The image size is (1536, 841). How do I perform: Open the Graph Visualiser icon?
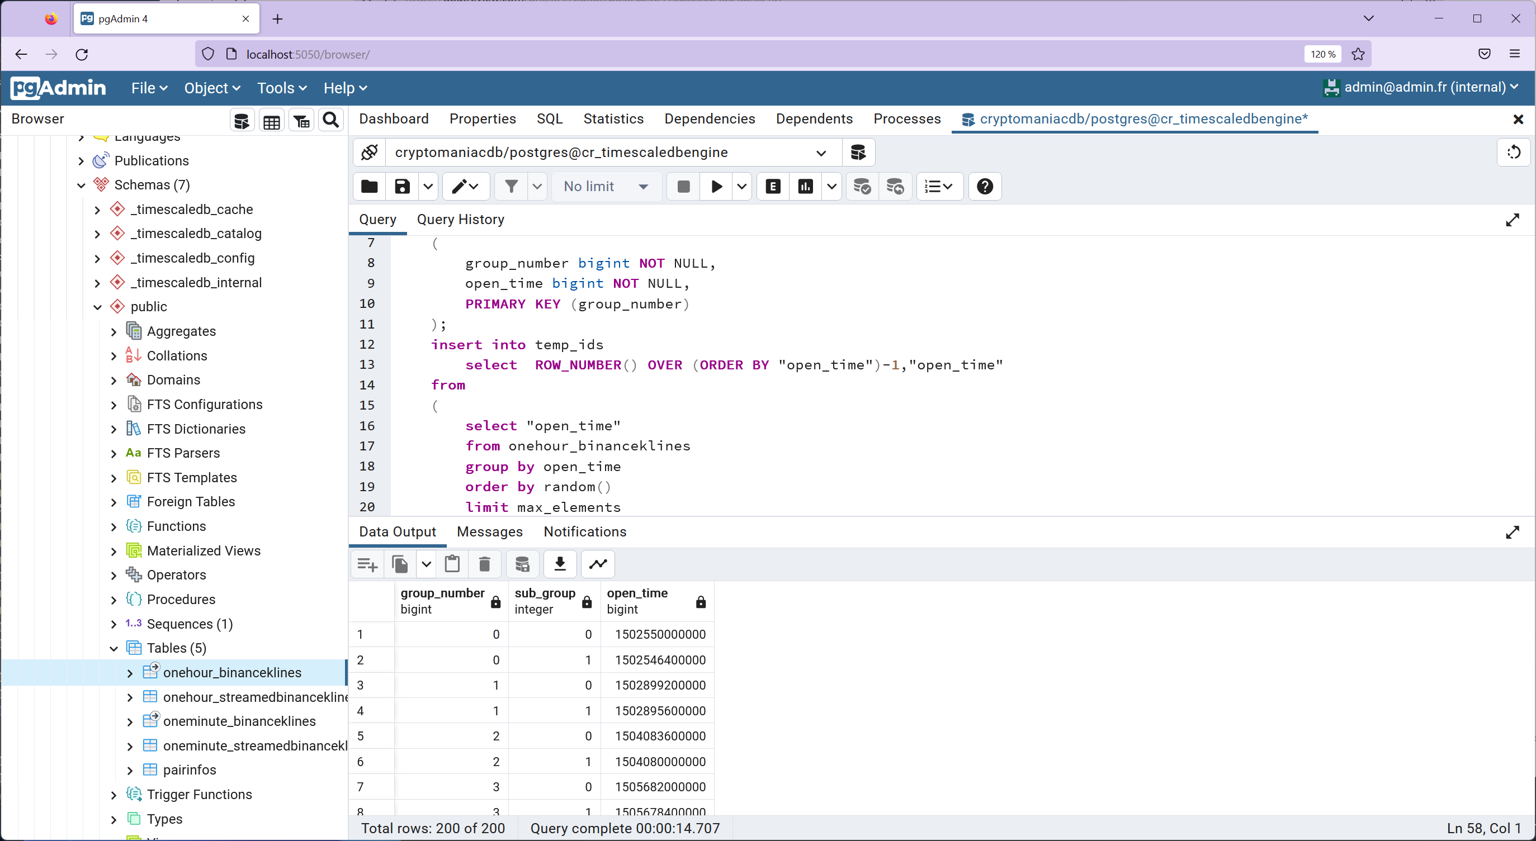[x=598, y=564]
